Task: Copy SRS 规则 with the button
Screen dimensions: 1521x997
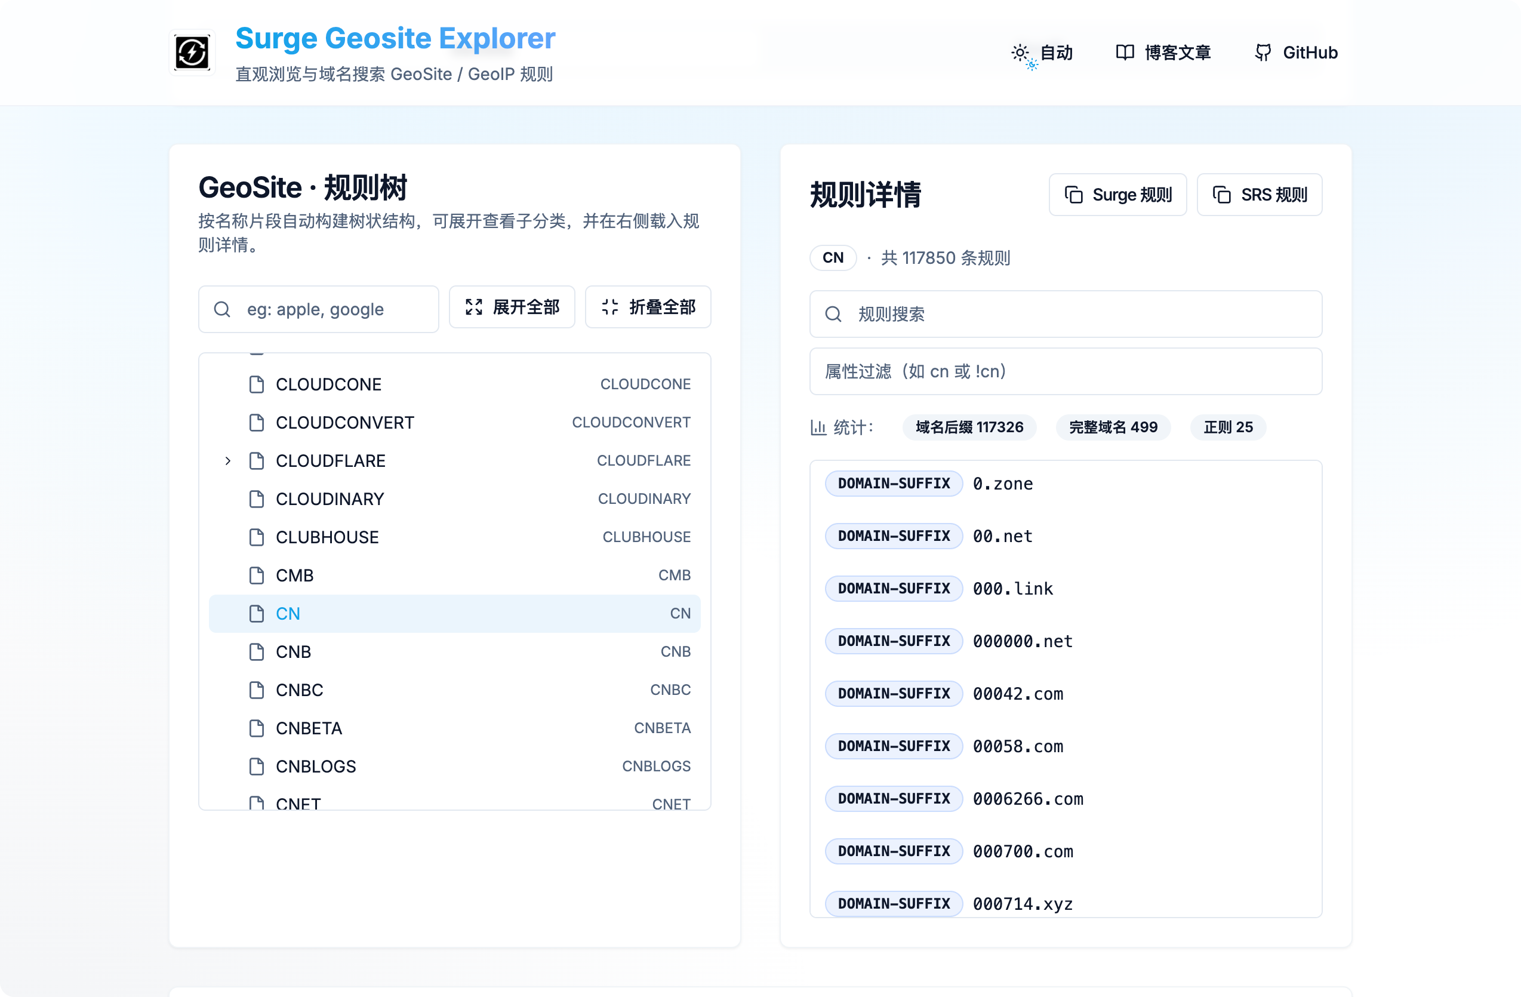Action: (x=1260, y=195)
